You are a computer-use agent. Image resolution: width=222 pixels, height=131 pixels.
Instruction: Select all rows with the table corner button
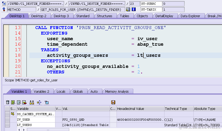(x=7, y=109)
